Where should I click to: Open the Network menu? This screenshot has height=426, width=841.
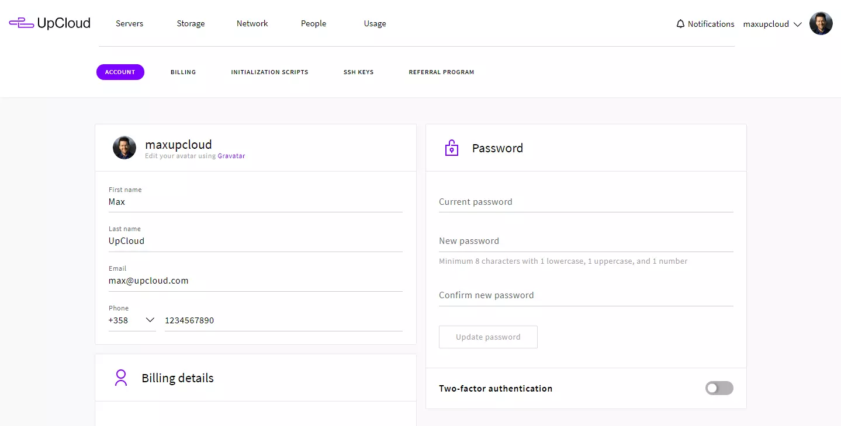252,23
